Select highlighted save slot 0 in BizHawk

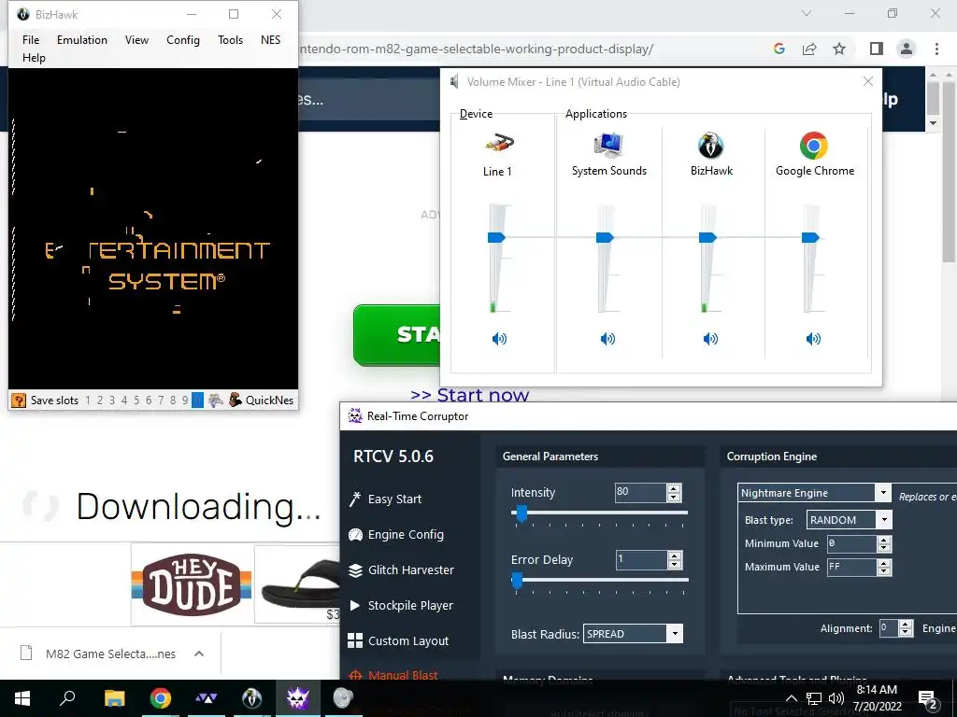197,400
